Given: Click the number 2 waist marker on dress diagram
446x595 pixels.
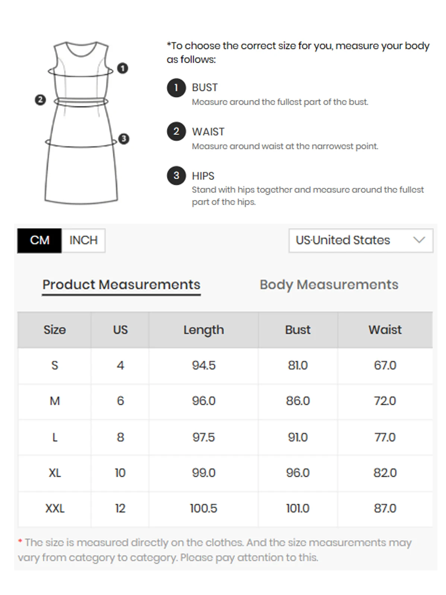Looking at the screenshot, I should 40,100.
